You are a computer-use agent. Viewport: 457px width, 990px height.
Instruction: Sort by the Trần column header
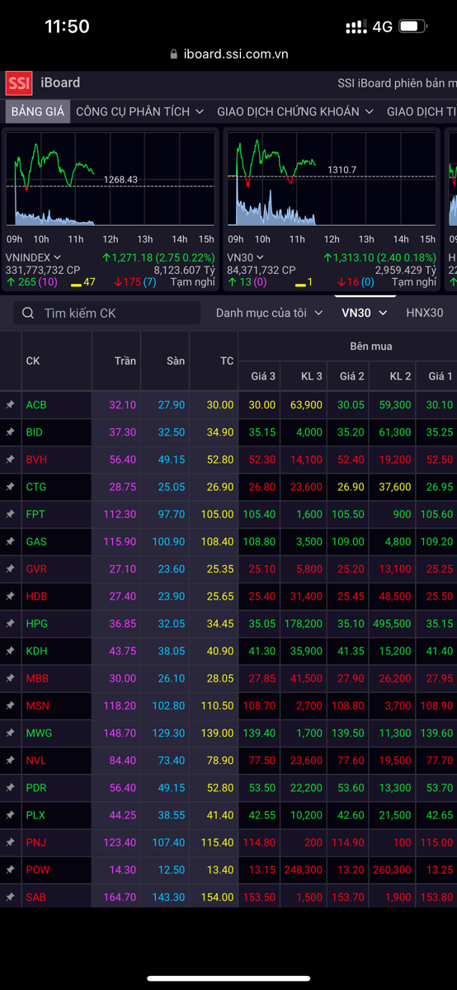pyautogui.click(x=125, y=361)
